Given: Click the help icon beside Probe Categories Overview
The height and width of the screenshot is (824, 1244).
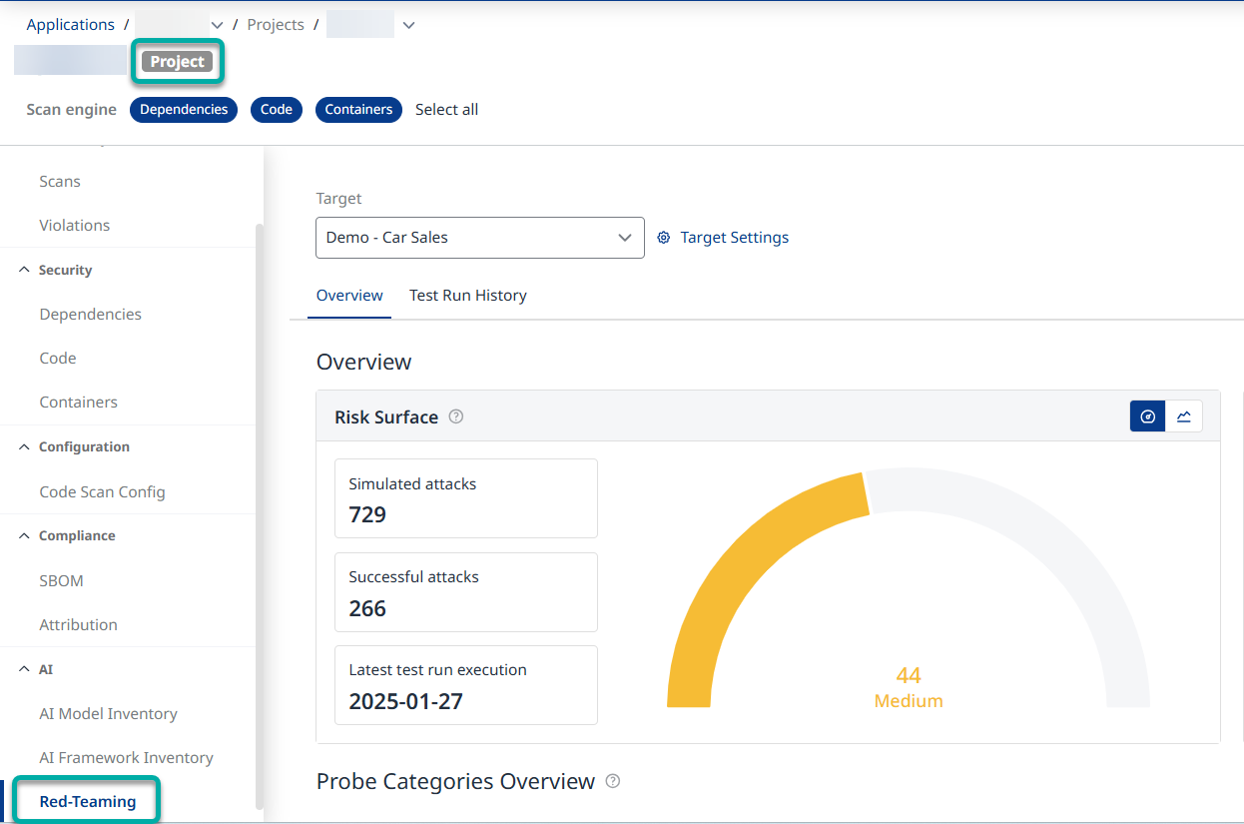Looking at the screenshot, I should click(613, 781).
